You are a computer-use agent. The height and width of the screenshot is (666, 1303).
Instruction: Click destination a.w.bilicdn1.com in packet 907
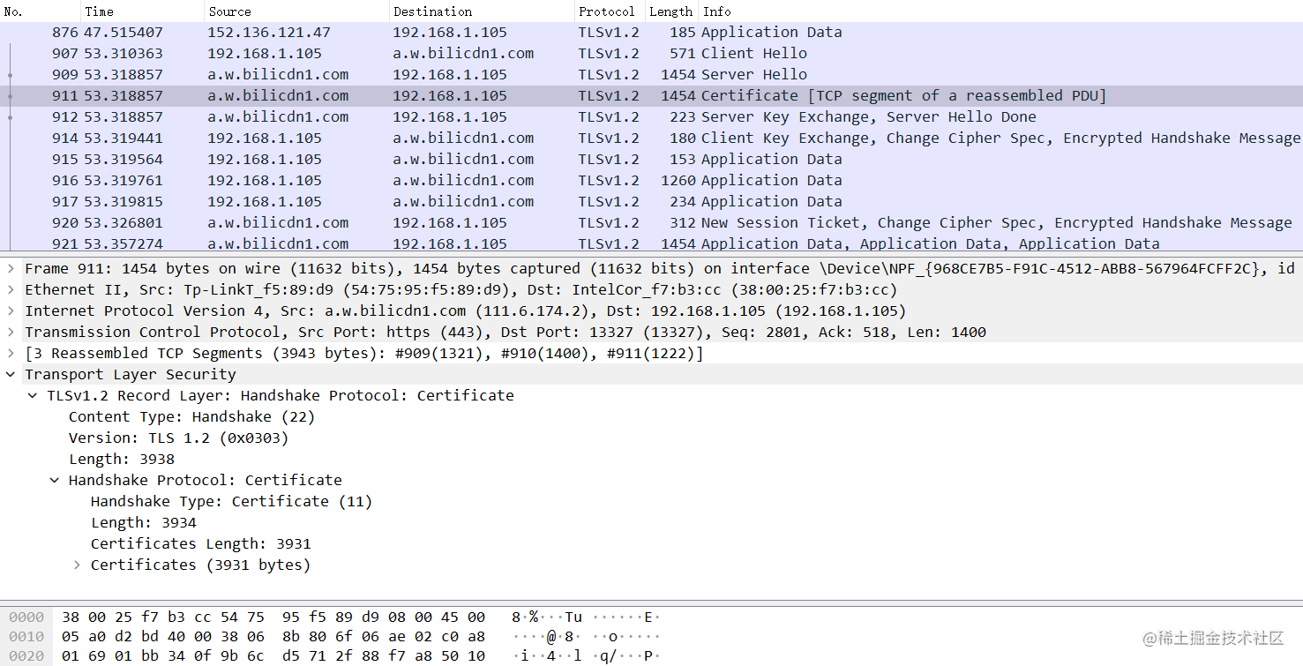(463, 53)
